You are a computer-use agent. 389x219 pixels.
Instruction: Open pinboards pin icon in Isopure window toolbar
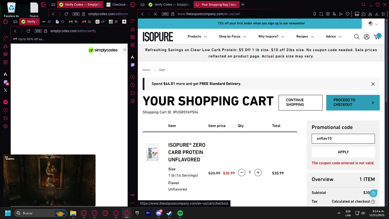pos(315,14)
